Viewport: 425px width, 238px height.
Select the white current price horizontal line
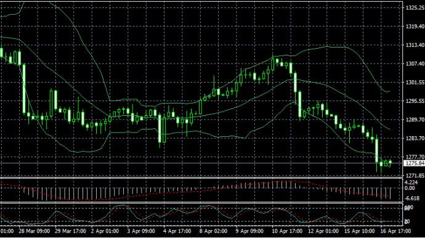(x=202, y=163)
